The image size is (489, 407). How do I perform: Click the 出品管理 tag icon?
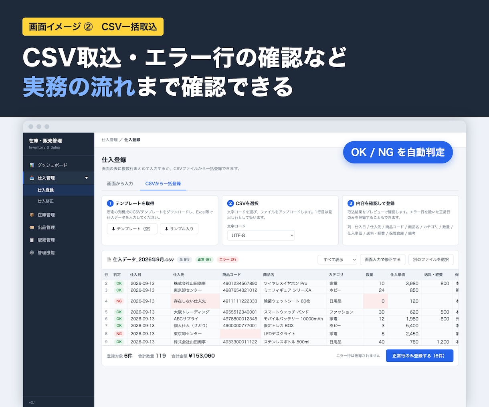32,228
